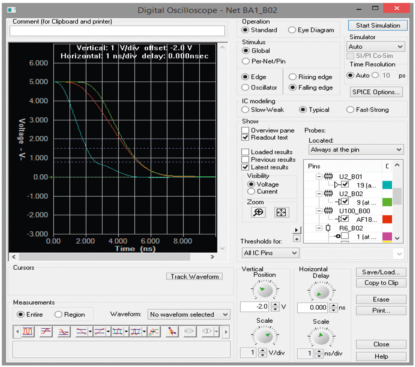Uncheck Readout text
Viewport: 415px width, 367px height.
[x=245, y=137]
